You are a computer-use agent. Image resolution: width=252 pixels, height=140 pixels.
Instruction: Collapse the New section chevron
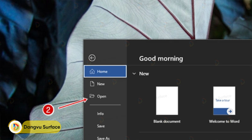(x=134, y=74)
